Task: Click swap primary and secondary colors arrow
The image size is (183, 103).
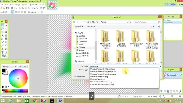Action: (x=7, y=70)
